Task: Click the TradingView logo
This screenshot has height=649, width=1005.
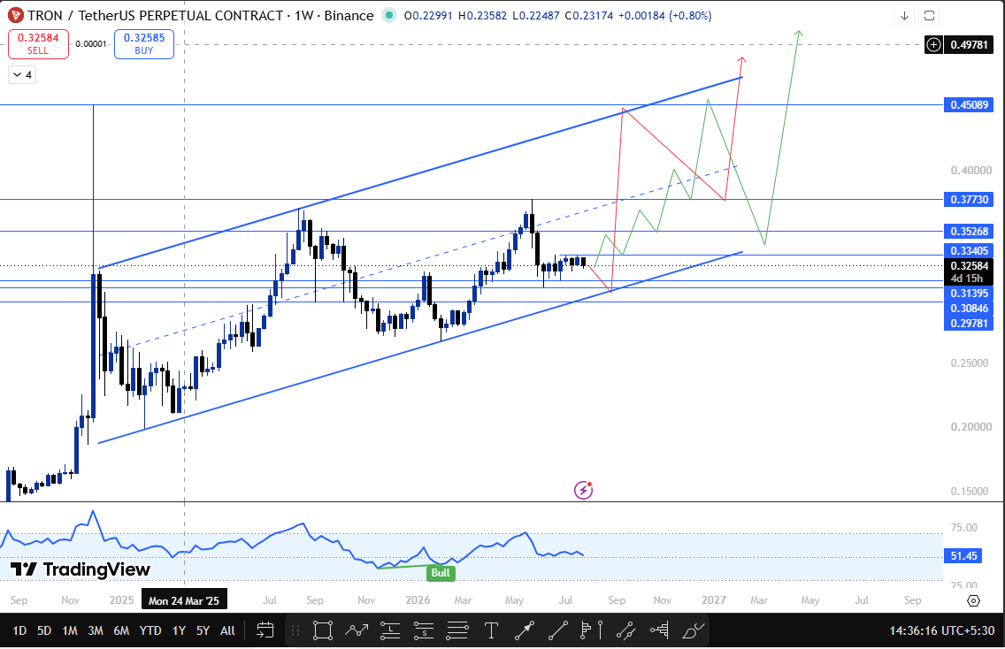Action: tap(81, 569)
